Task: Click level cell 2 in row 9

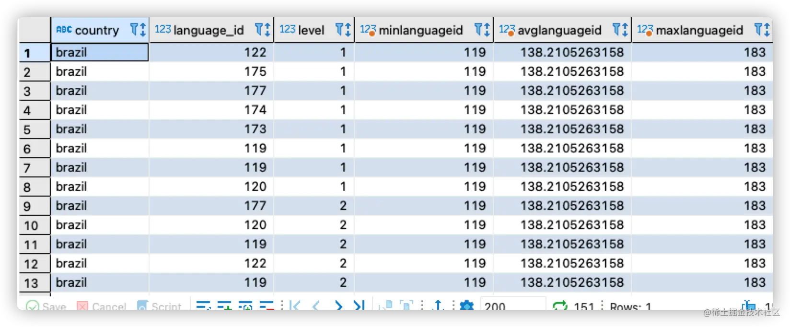Action: [314, 206]
